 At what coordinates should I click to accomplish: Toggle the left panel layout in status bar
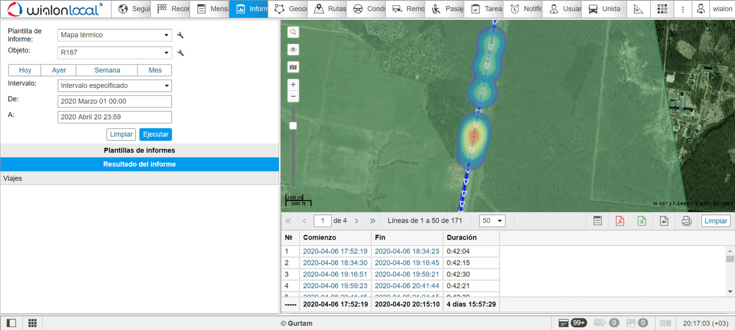pyautogui.click(x=11, y=323)
